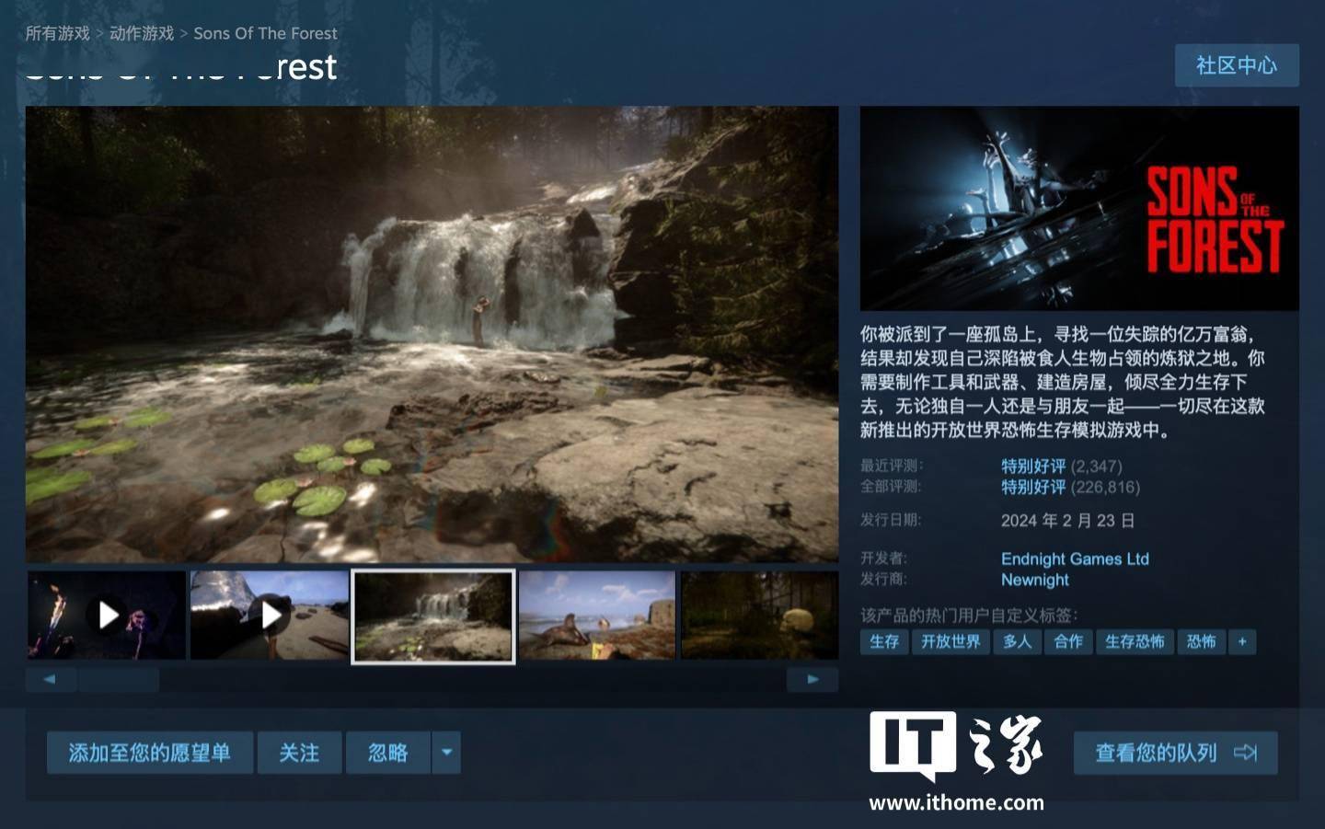Image resolution: width=1325 pixels, height=829 pixels.
Task: Play the first trailer video thumbnail
Action: pyautogui.click(x=107, y=615)
